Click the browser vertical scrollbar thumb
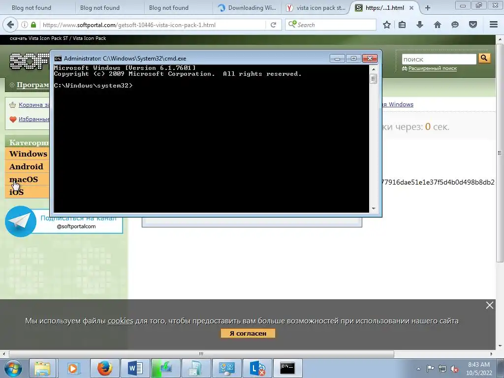Viewport: 504px width, 378px height. (x=500, y=153)
